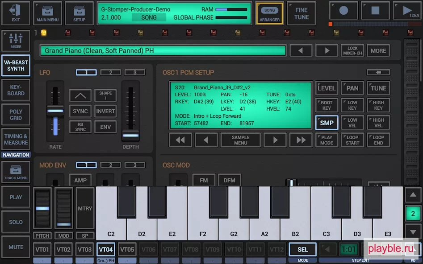
Task: Jump back with the sample fast rewind button
Action: point(180,140)
